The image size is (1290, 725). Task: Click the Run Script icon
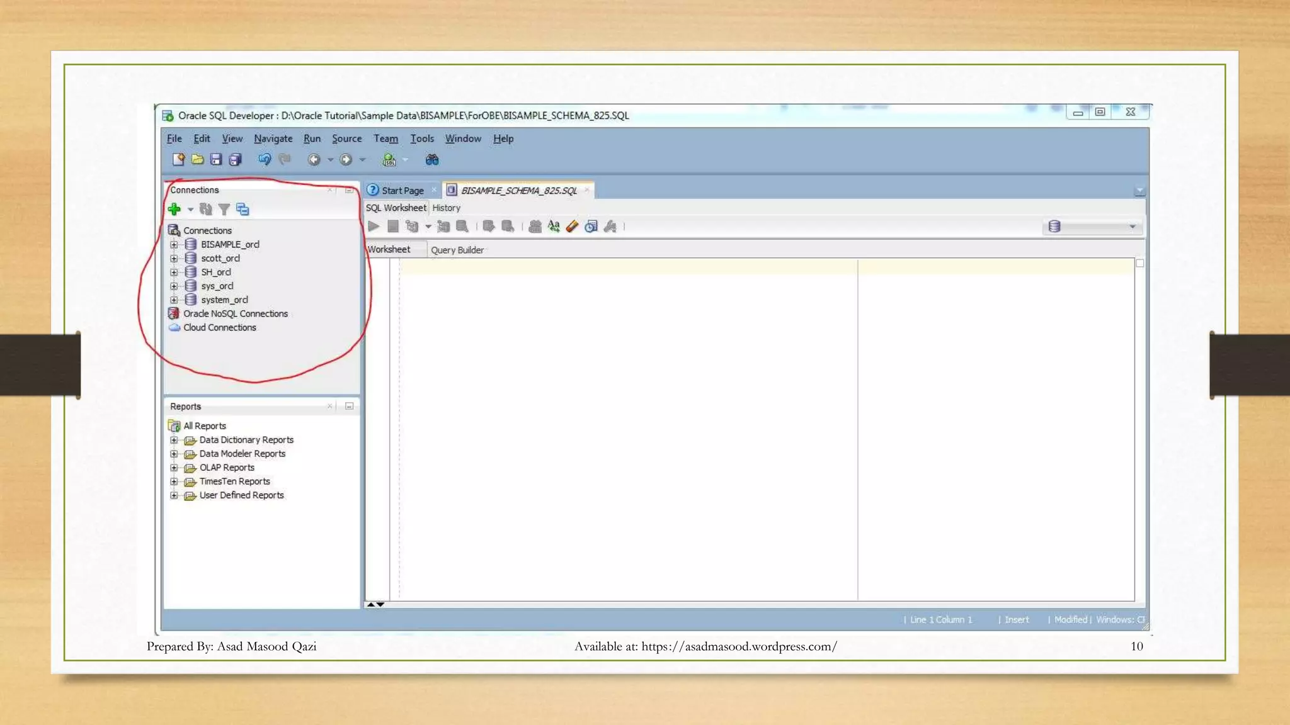[412, 227]
